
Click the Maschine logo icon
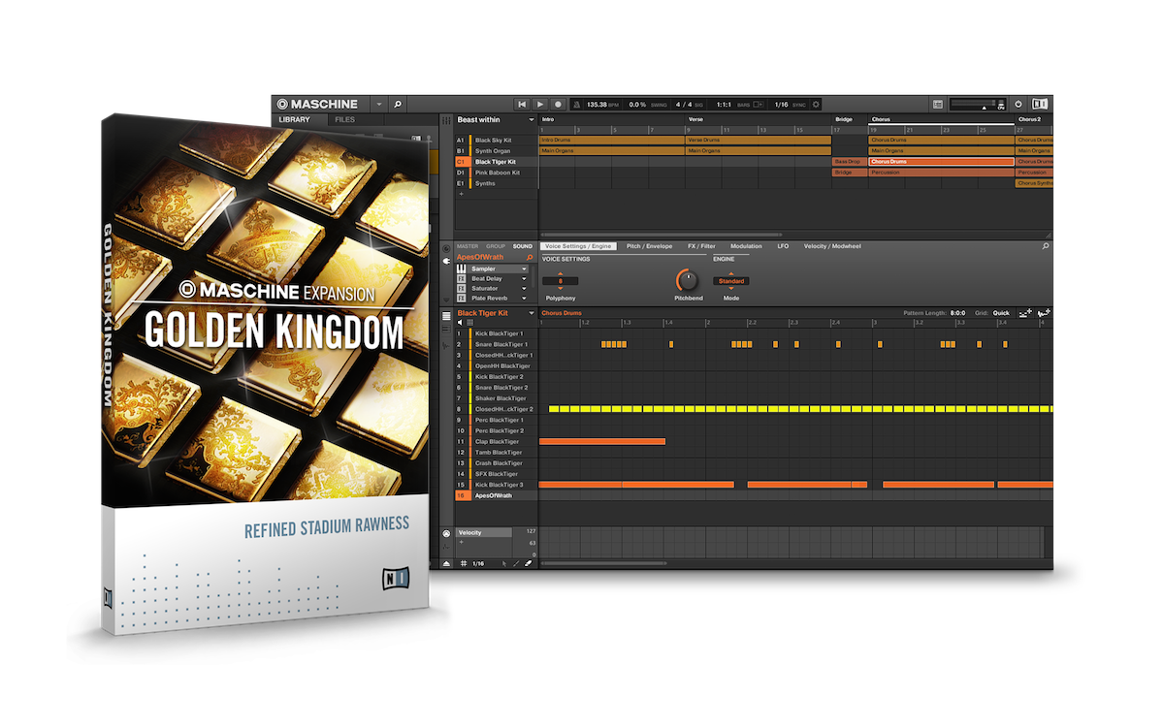coord(284,103)
